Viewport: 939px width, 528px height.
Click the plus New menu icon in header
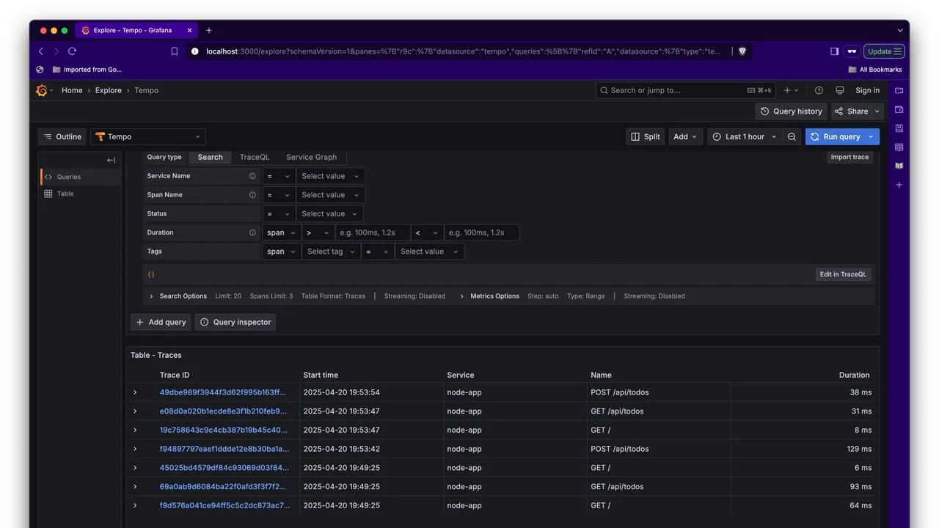tap(791, 90)
